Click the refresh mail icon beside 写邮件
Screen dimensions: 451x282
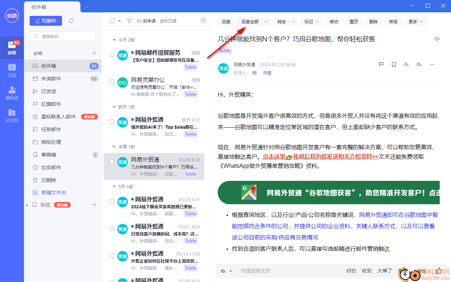coord(71,21)
